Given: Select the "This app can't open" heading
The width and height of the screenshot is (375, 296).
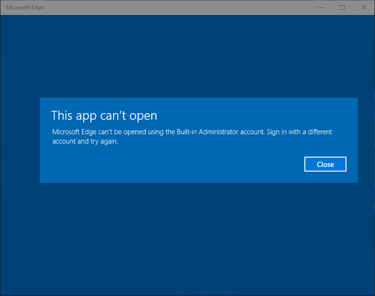Looking at the screenshot, I should coord(104,116).
